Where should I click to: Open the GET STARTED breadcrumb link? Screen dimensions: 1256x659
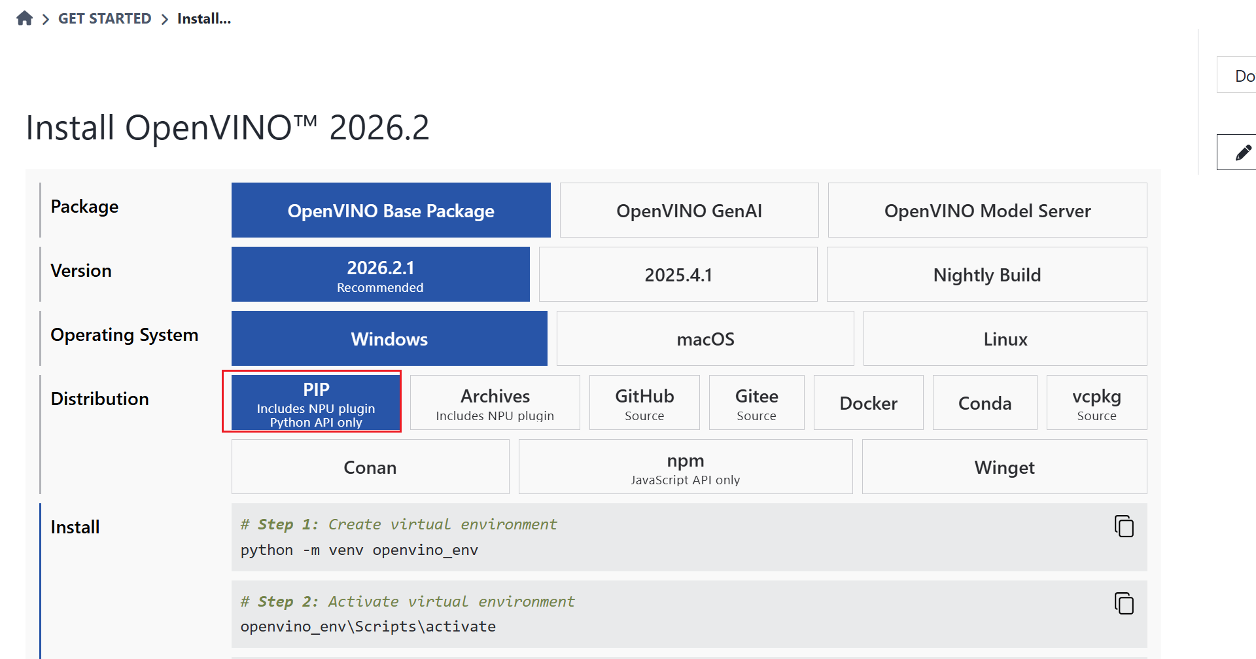105,18
